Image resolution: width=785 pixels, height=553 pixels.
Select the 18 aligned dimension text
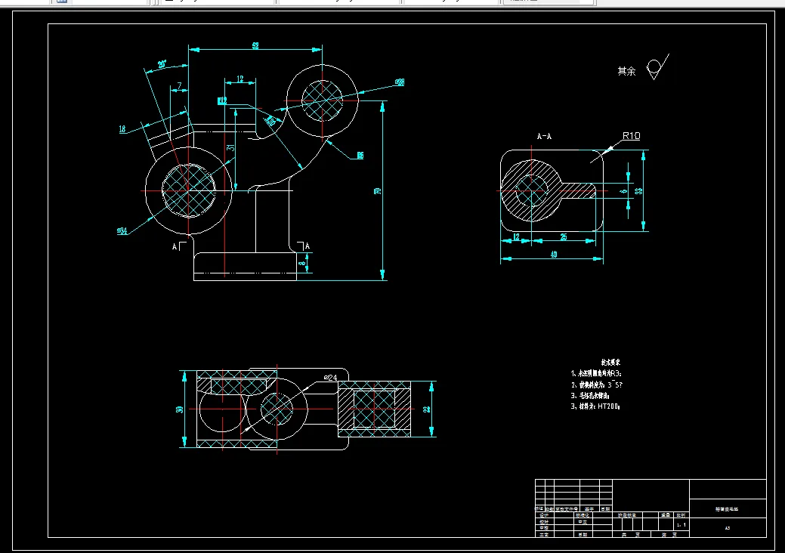pyautogui.click(x=122, y=129)
